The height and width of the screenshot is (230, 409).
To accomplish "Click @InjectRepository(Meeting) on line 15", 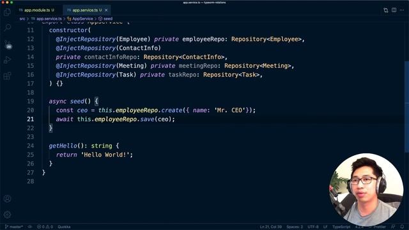I will click(101, 66).
